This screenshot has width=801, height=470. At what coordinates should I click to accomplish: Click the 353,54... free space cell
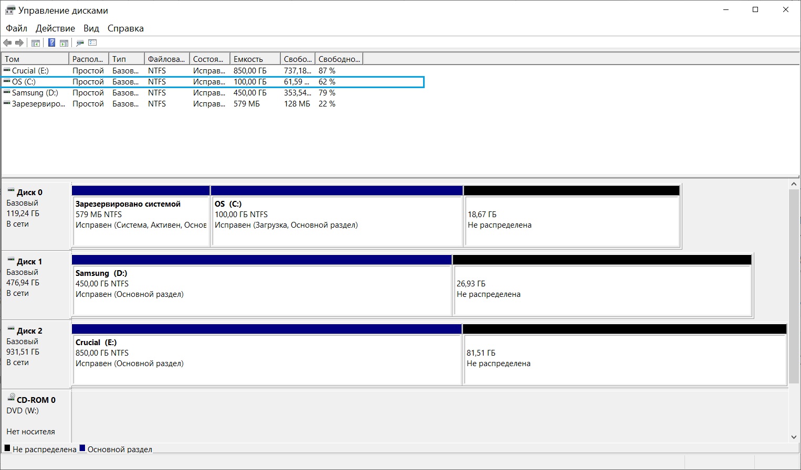[298, 93]
